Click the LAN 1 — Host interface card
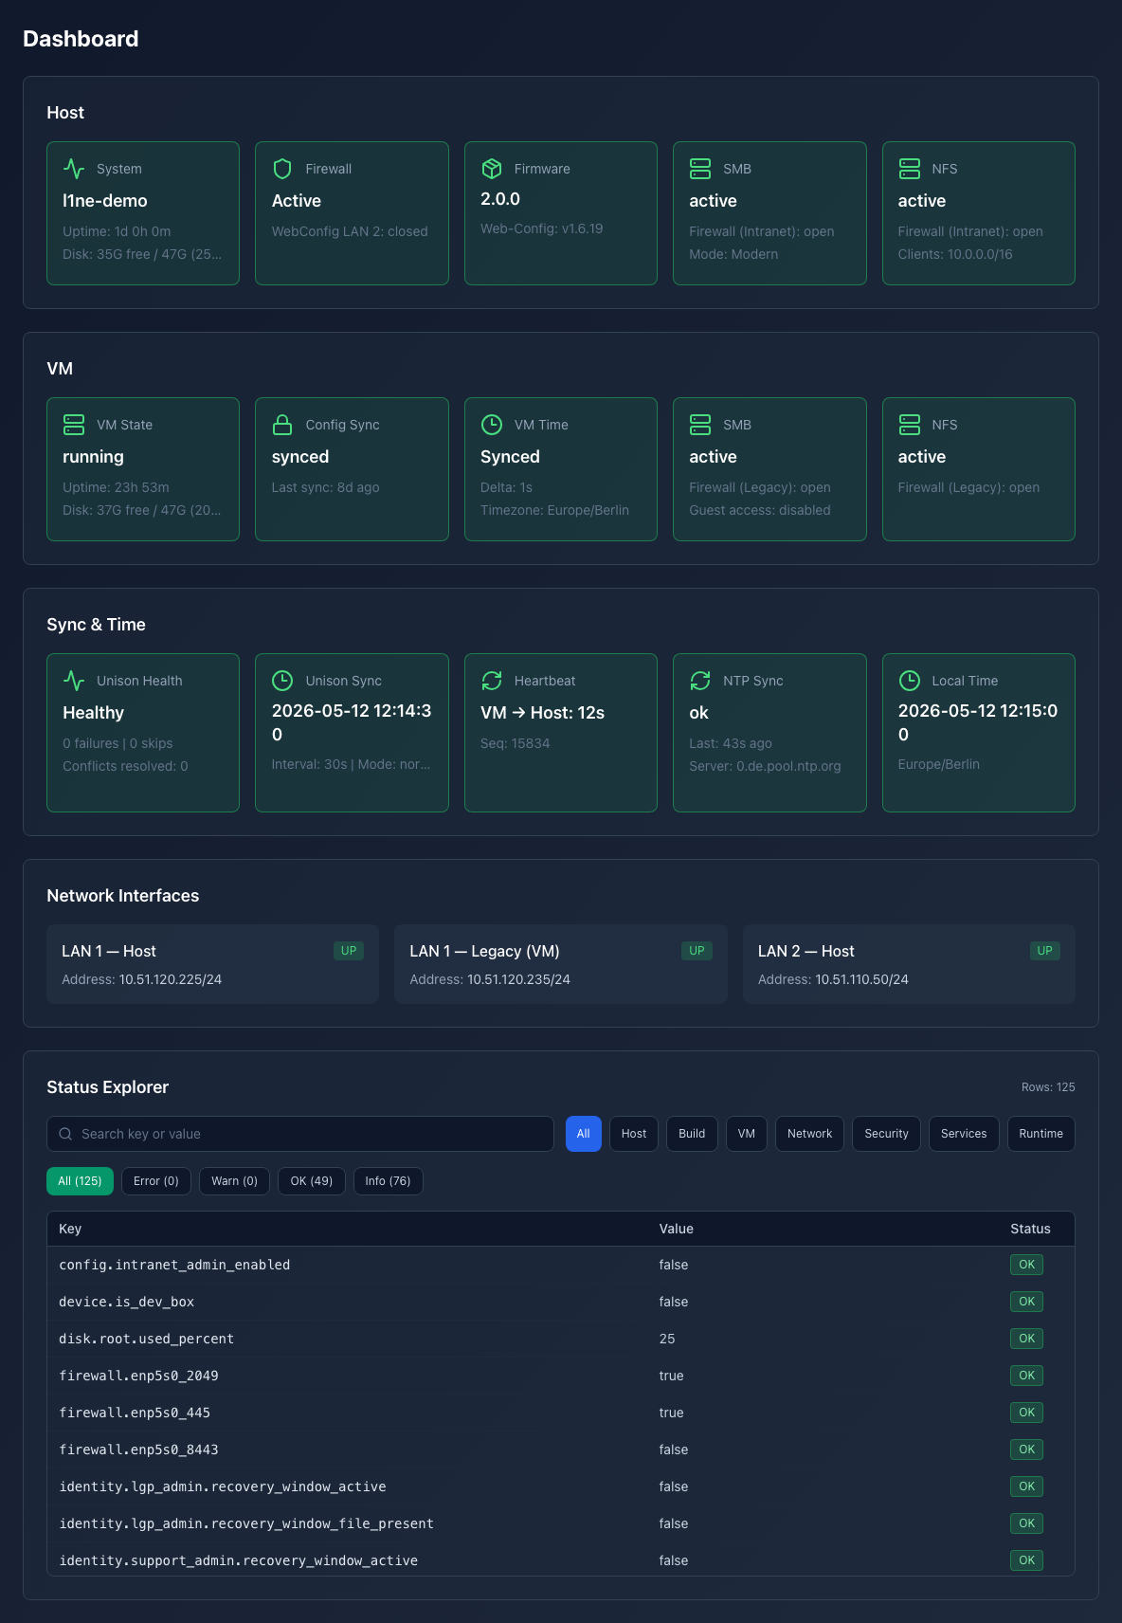1122x1623 pixels. (212, 964)
